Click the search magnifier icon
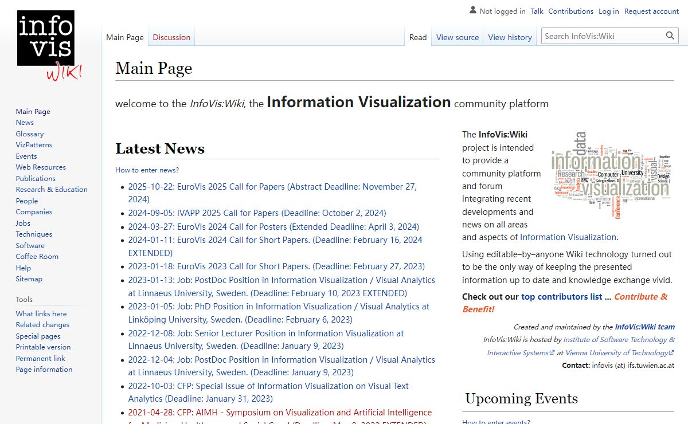 pos(670,36)
